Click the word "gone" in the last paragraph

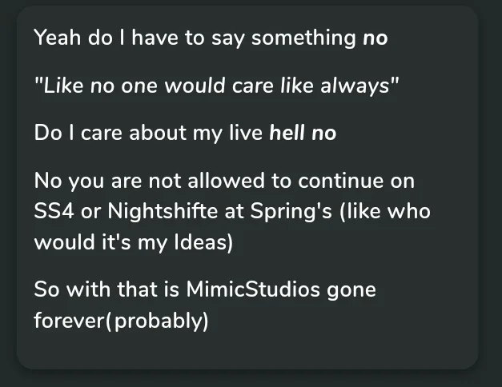pyautogui.click(x=351, y=291)
